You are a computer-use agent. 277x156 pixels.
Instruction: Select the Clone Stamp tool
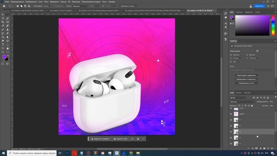tap(7, 29)
